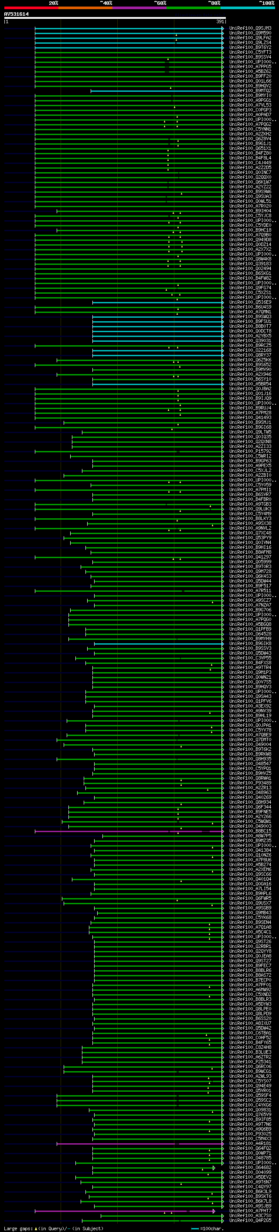Select the UniRef100_B6K3L9 label

tap(250, 1191)
